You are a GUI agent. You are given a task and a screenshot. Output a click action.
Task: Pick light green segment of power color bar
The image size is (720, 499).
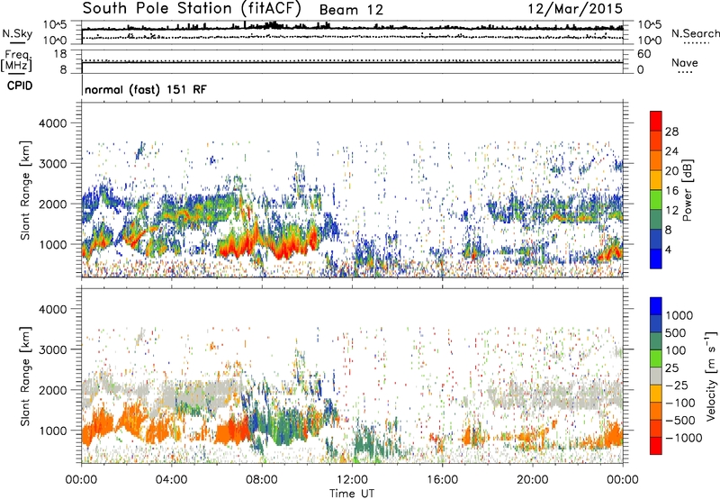pos(656,200)
